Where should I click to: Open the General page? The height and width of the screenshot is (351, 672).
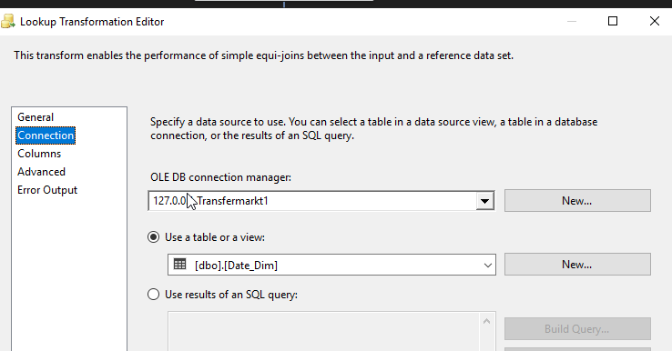pos(36,117)
